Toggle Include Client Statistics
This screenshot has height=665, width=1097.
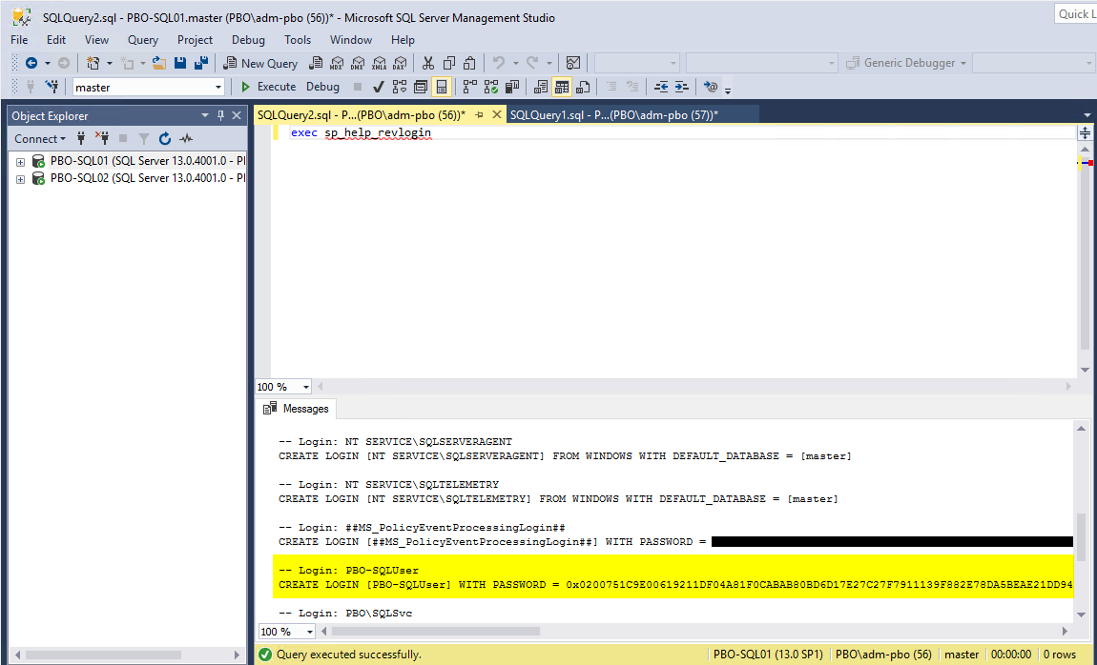[513, 87]
